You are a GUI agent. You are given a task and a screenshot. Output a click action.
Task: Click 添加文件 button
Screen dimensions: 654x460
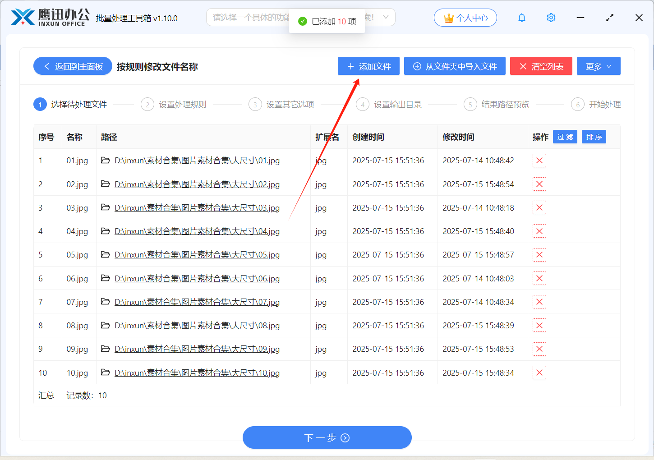coord(368,66)
